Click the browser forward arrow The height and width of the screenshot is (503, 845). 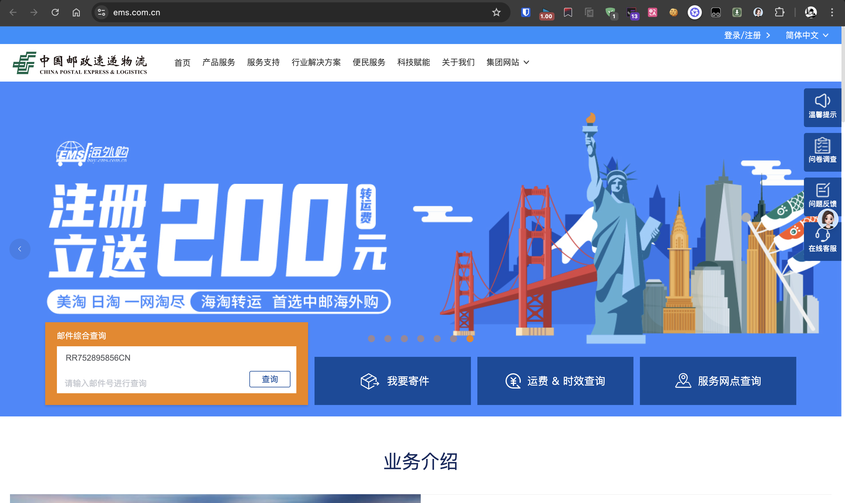coord(34,13)
